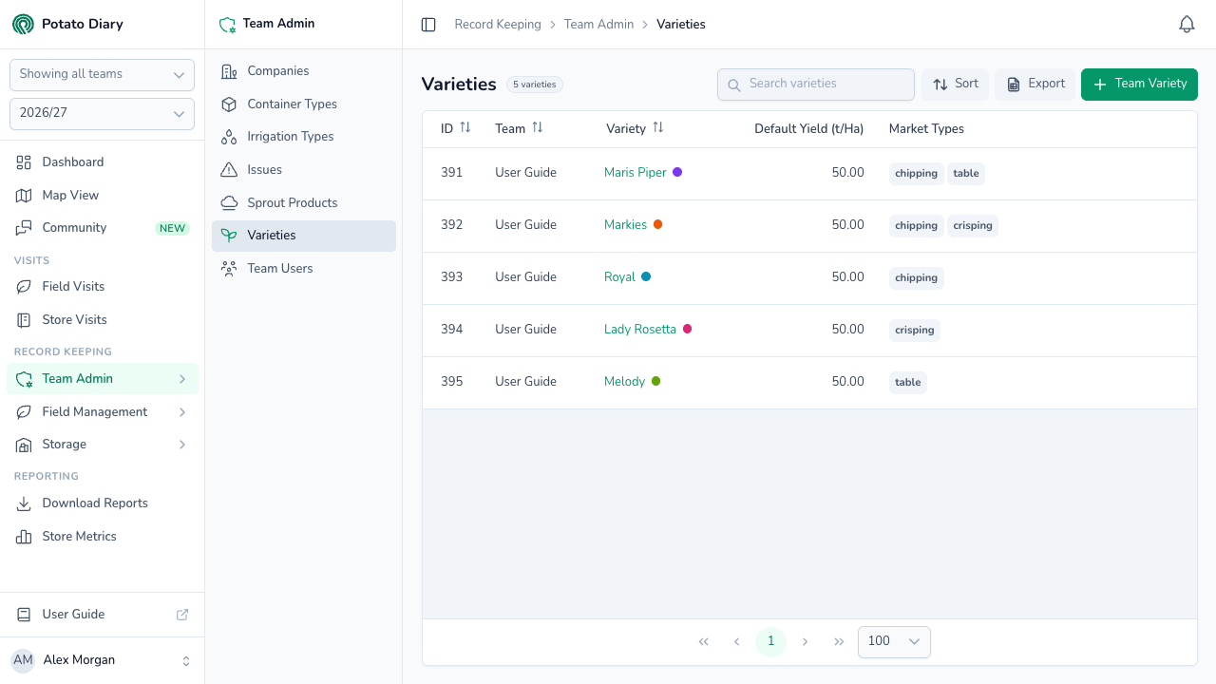This screenshot has height=684, width=1216.
Task: Click the Search varieties field
Action: 816,84
